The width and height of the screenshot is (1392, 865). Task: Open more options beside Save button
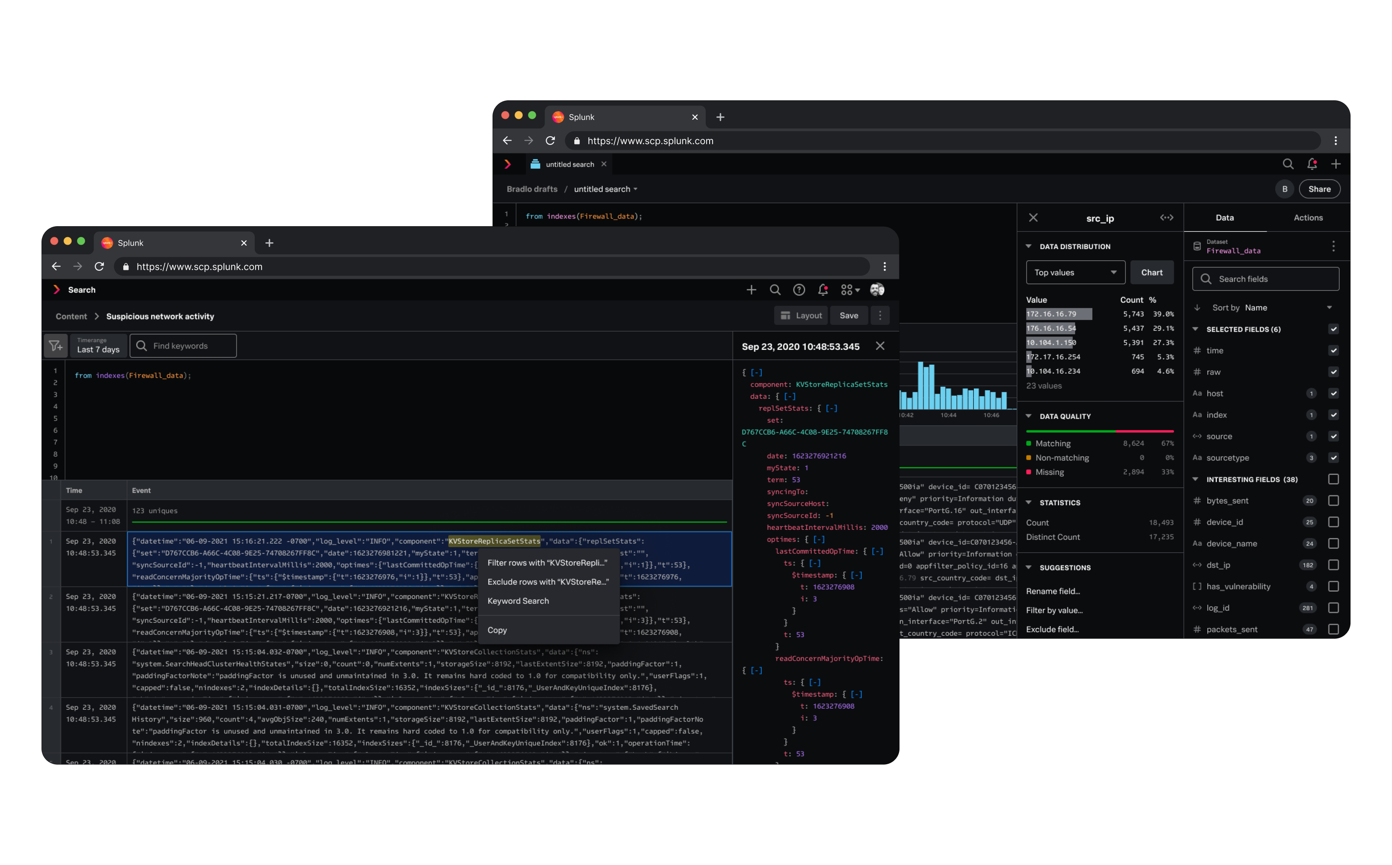pos(880,316)
